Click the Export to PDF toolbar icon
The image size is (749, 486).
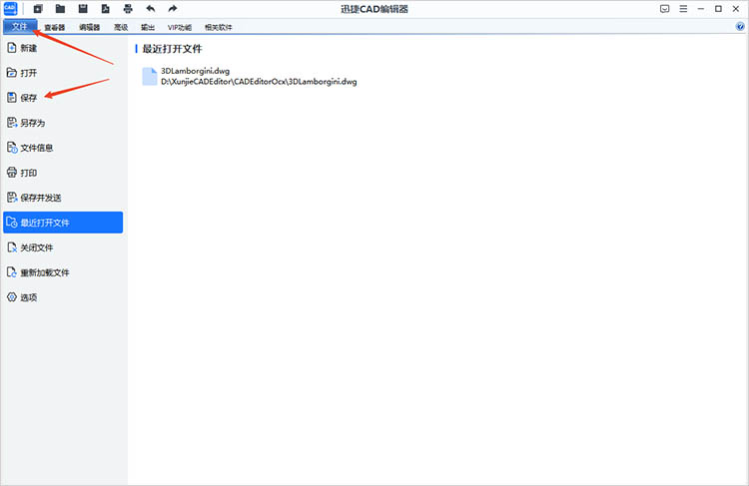(106, 9)
